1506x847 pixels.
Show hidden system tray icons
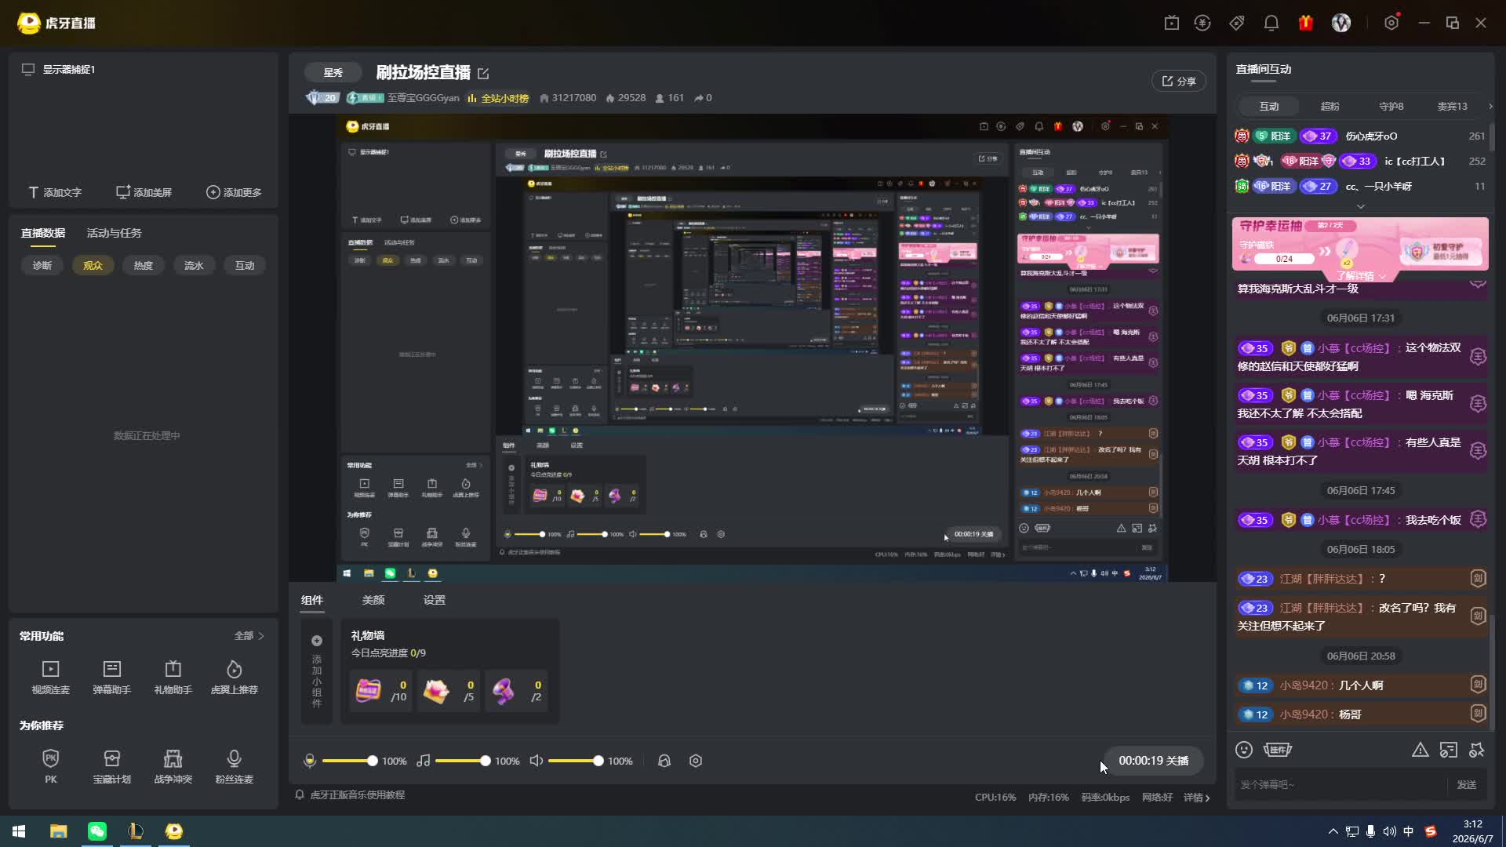[x=1333, y=831]
